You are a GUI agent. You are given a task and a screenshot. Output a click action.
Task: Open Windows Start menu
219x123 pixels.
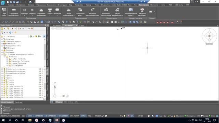(3, 120)
